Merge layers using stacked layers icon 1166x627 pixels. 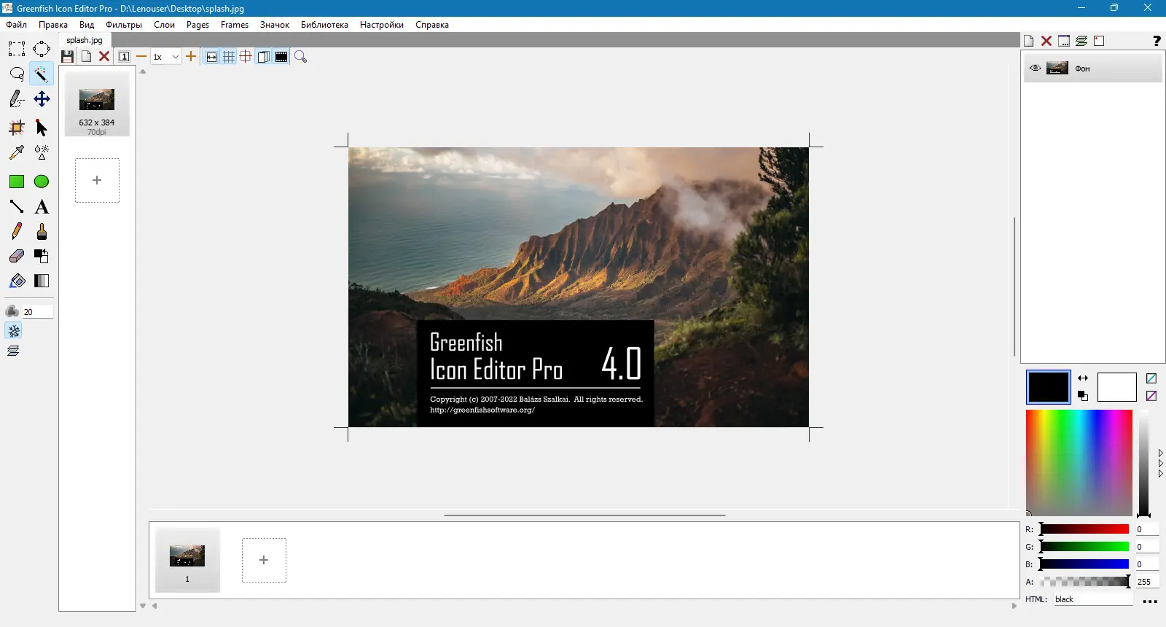click(x=1081, y=41)
